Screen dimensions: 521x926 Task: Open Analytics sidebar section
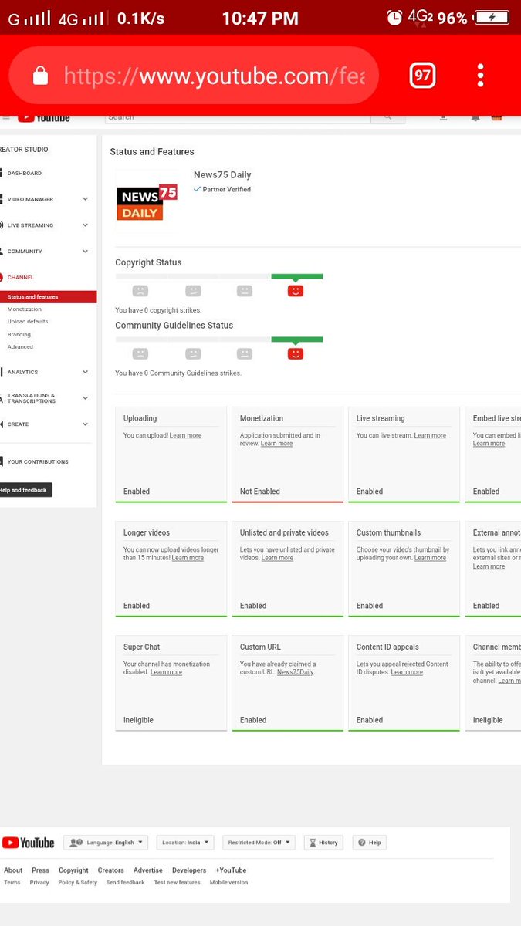pyautogui.click(x=22, y=372)
